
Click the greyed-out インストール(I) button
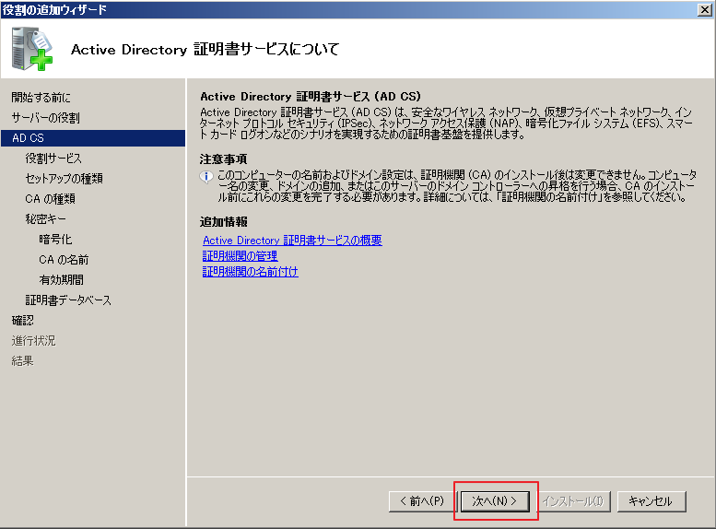pos(573,501)
